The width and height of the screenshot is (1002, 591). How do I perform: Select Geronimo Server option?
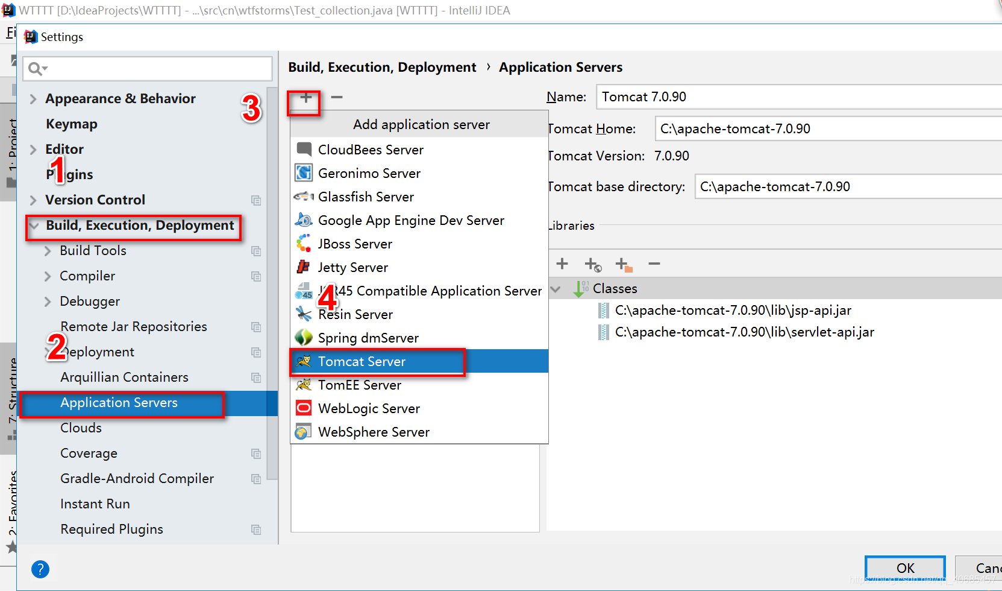click(x=419, y=173)
